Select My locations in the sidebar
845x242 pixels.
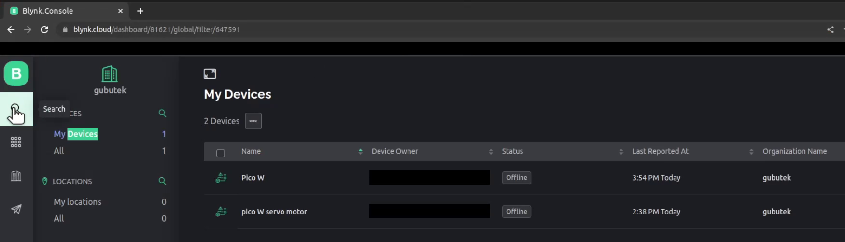click(x=77, y=202)
